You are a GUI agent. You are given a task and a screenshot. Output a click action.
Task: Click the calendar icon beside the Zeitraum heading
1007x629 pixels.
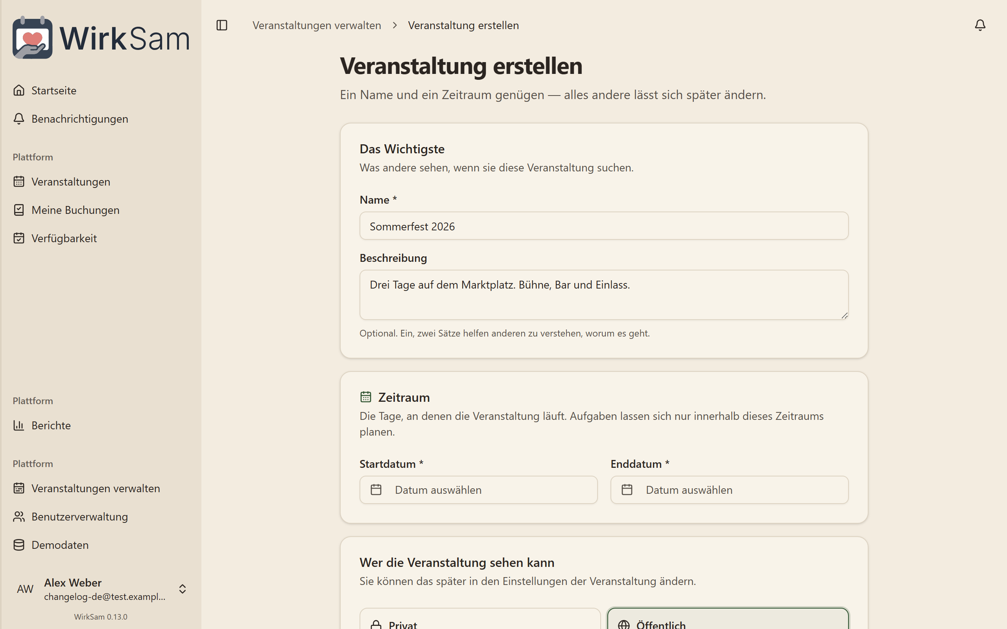coord(366,397)
